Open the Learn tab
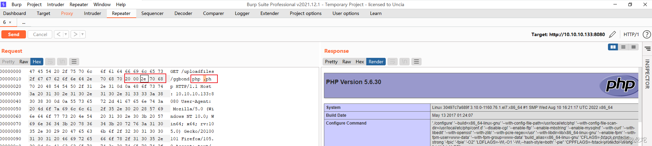This screenshot has width=652, height=146. coord(376,13)
